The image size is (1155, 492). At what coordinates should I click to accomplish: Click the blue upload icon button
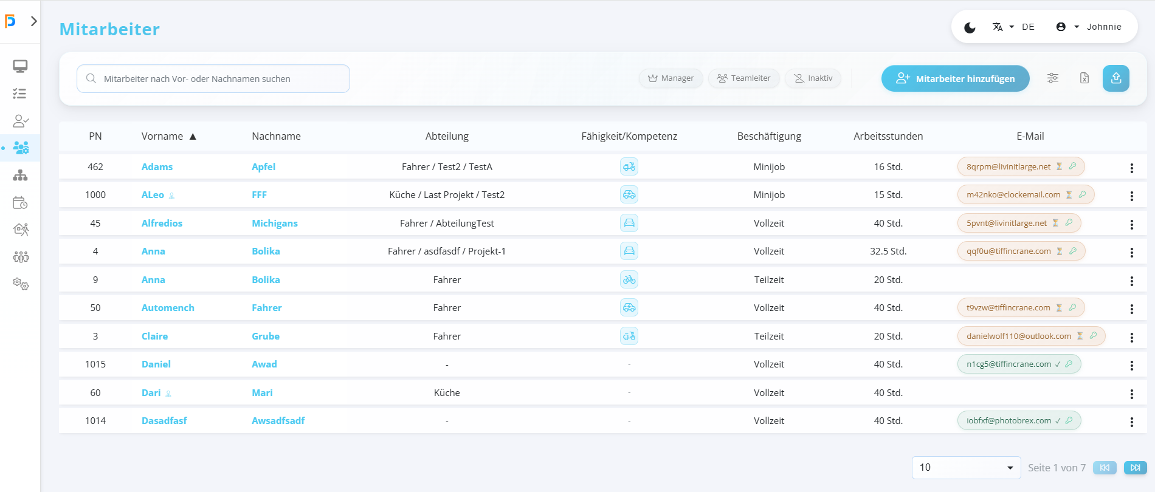[x=1115, y=78]
